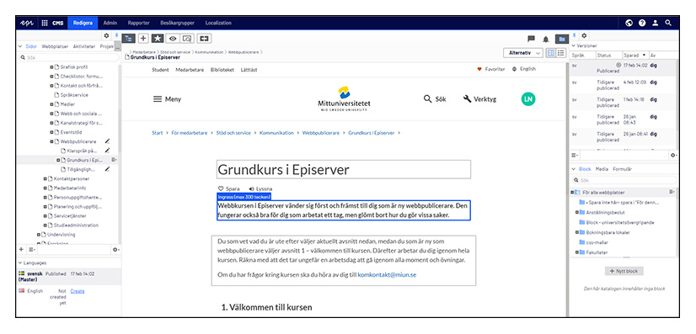The height and width of the screenshot is (334, 696).
Task: Click the edit pencil next to Tillgänglighet
Action: tap(107, 169)
